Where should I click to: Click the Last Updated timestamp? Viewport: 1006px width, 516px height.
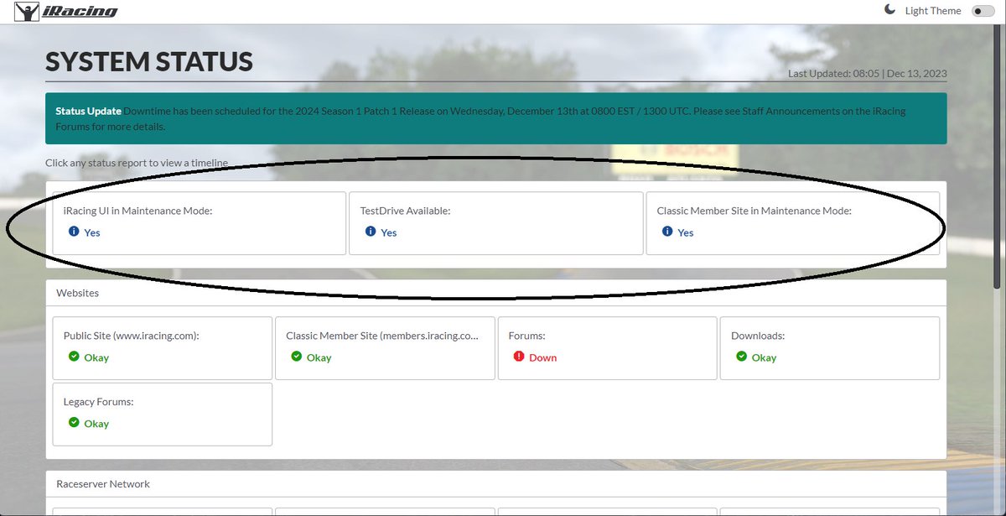pos(868,74)
